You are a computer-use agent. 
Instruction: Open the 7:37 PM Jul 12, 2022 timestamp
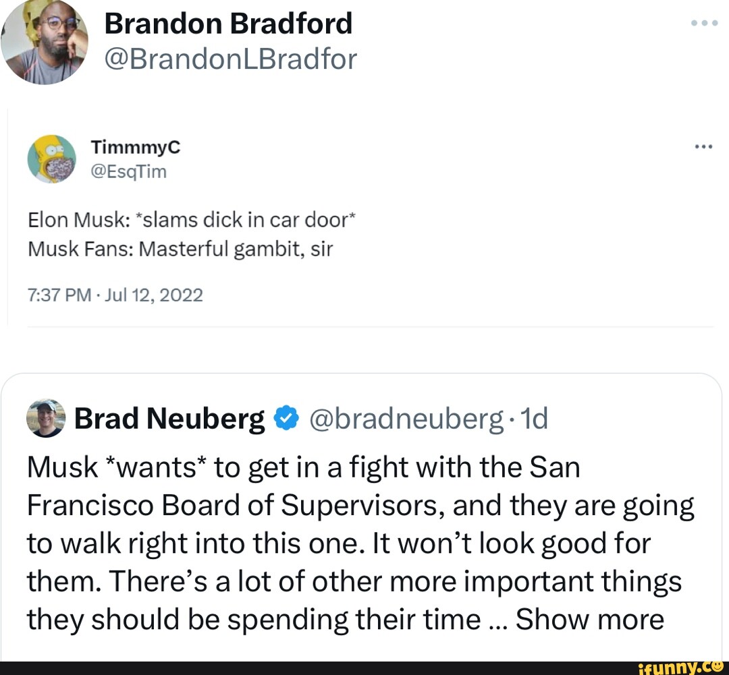pos(115,295)
